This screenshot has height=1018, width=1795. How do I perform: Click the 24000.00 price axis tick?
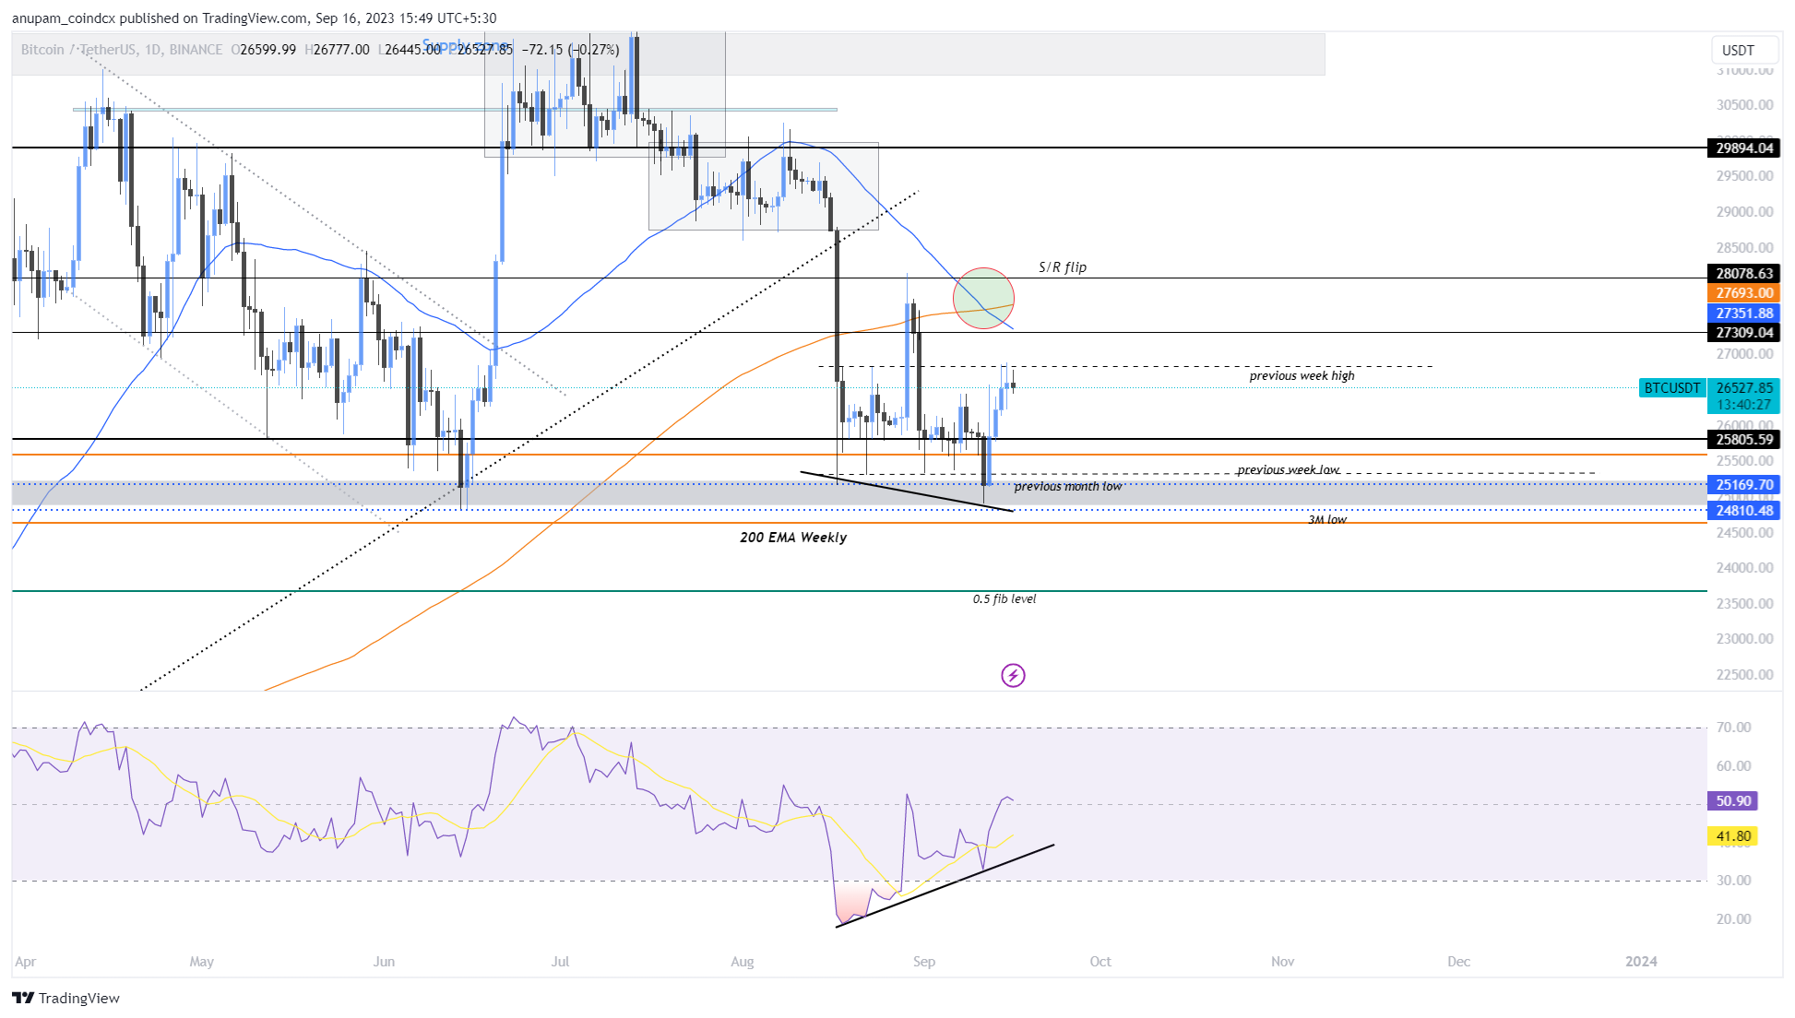click(x=1744, y=568)
